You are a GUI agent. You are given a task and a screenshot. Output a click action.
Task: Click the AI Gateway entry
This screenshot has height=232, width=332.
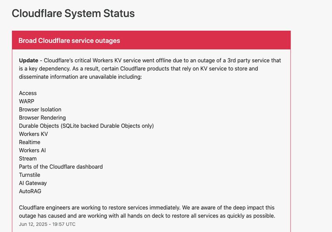click(33, 183)
